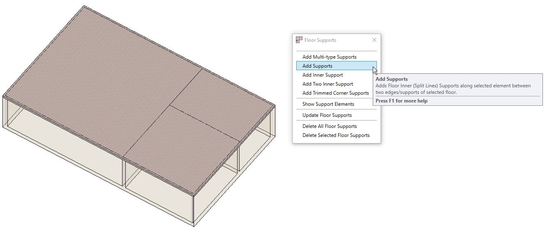This screenshot has height=230, width=547.
Task: Click Delete Selected Floor Supports
Action: pyautogui.click(x=336, y=135)
